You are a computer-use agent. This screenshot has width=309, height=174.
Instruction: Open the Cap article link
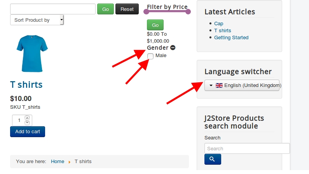(x=218, y=24)
